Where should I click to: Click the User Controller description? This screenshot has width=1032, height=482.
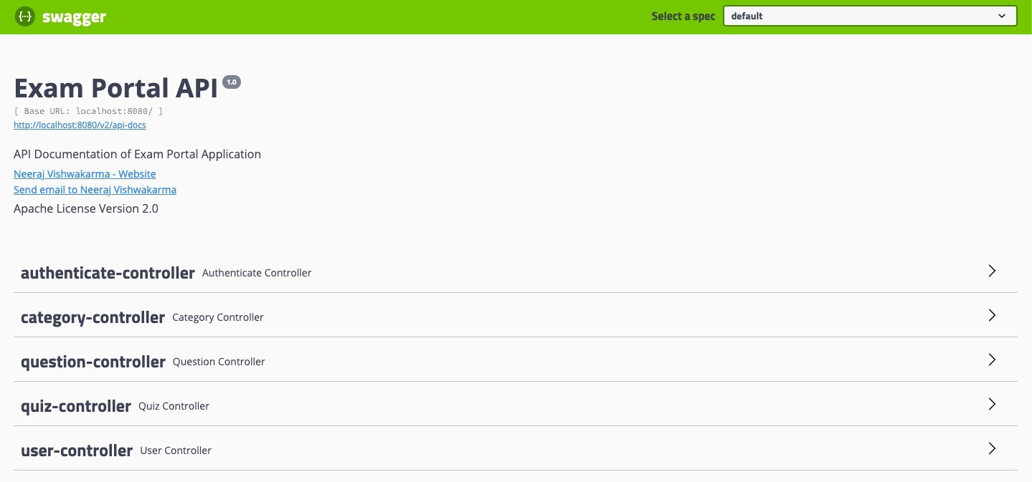coord(176,450)
